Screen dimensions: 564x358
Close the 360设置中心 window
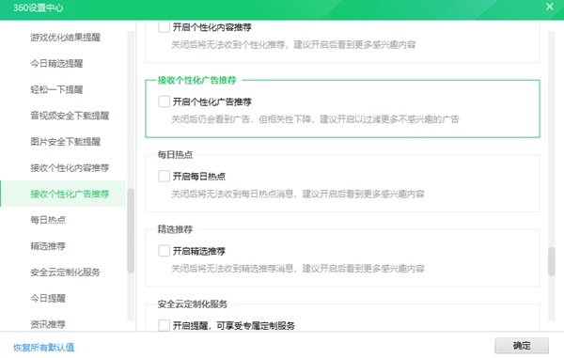(x=549, y=7)
